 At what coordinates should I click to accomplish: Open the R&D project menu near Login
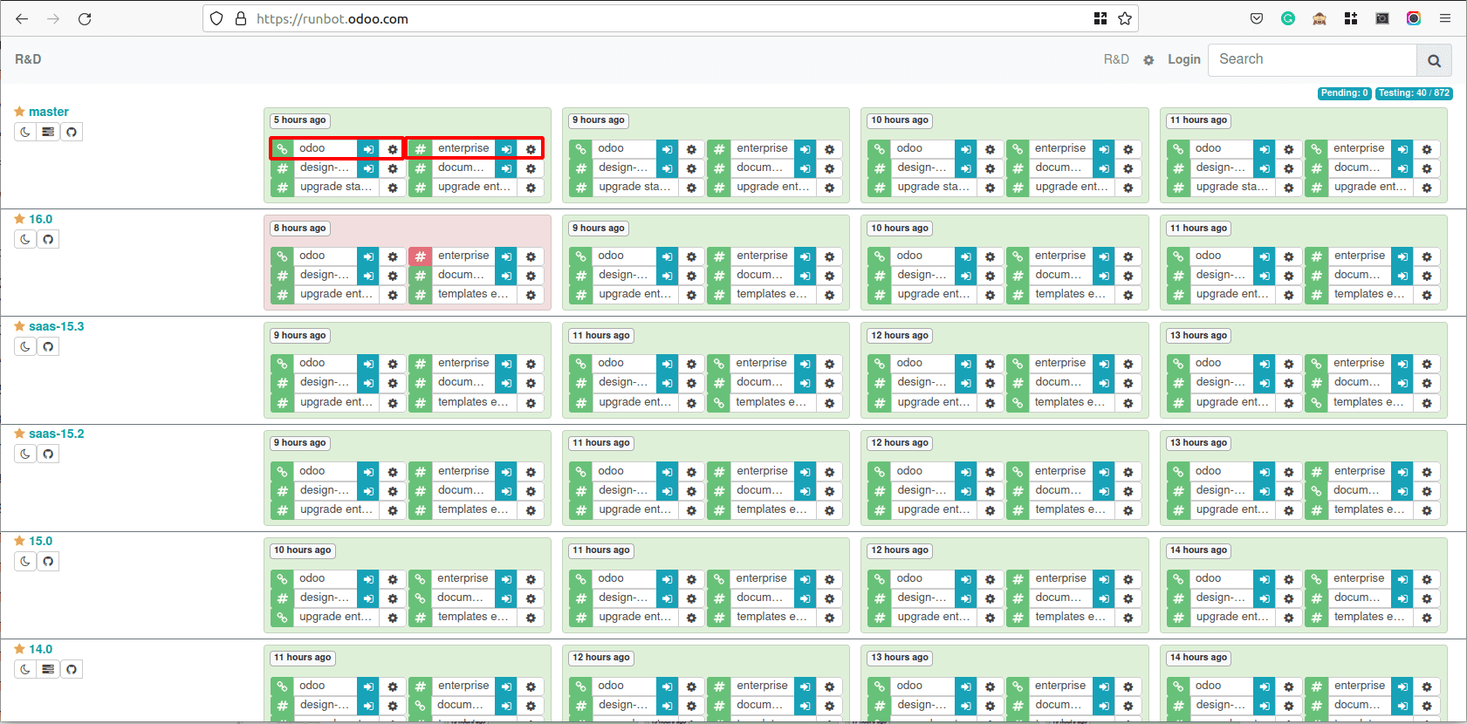(x=1116, y=59)
